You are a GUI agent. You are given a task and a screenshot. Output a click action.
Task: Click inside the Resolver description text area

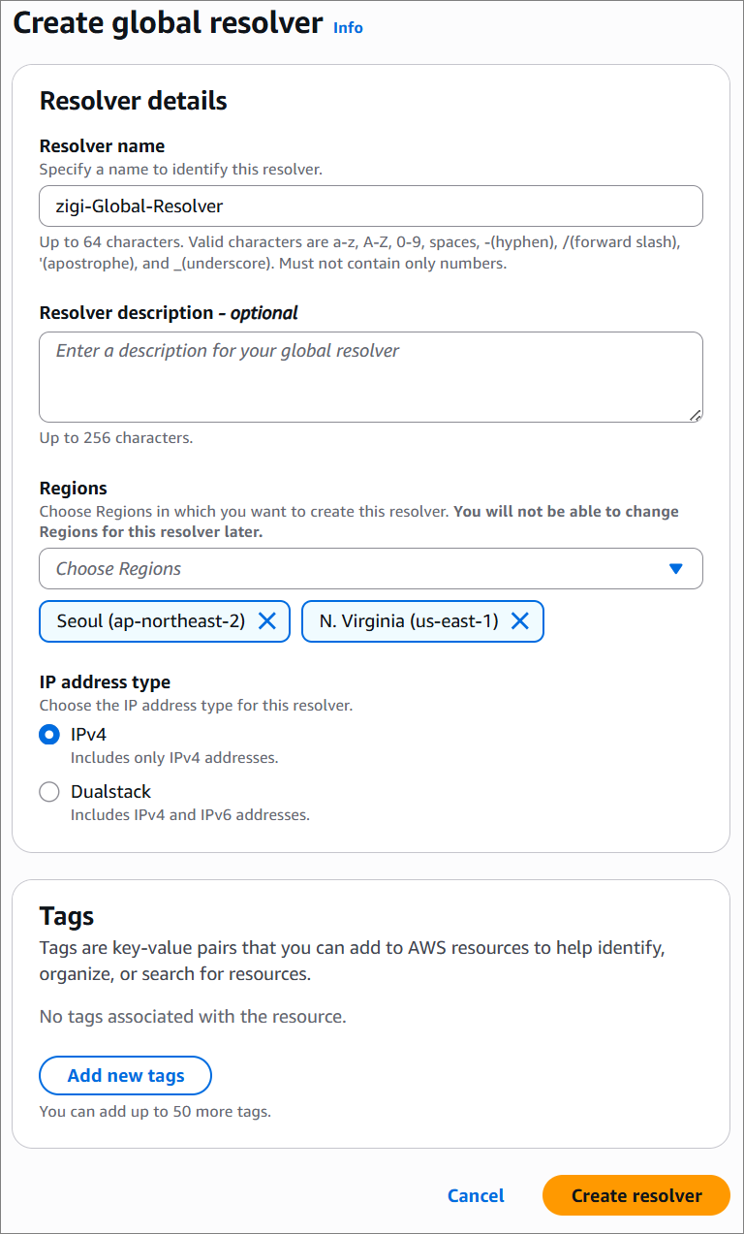371,377
